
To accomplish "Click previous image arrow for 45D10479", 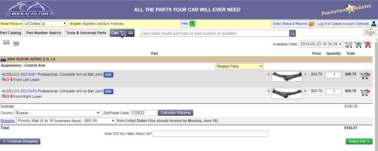I will click(x=269, y=91).
